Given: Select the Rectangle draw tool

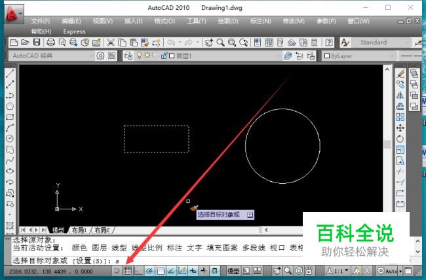Looking at the screenshot, I should coord(10,117).
